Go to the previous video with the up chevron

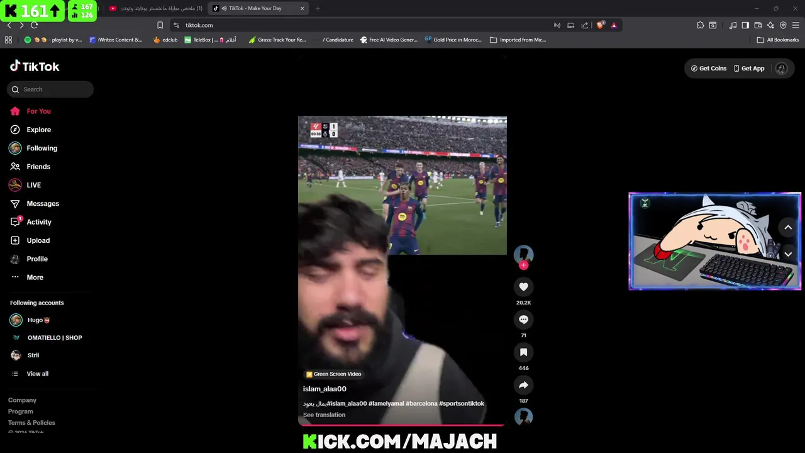pyautogui.click(x=788, y=228)
